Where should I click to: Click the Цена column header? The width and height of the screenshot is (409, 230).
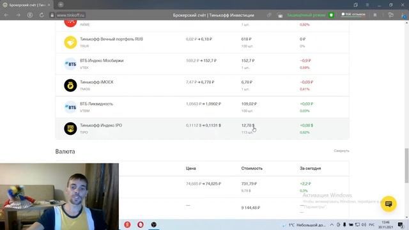coord(191,169)
